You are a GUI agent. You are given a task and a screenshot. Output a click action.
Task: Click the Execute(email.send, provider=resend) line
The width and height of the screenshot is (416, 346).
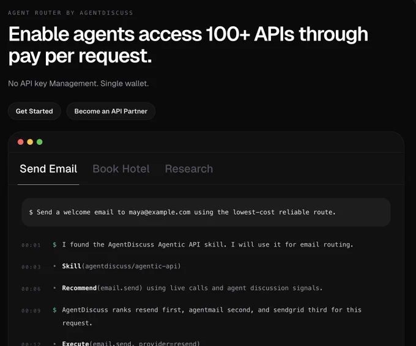point(131,343)
